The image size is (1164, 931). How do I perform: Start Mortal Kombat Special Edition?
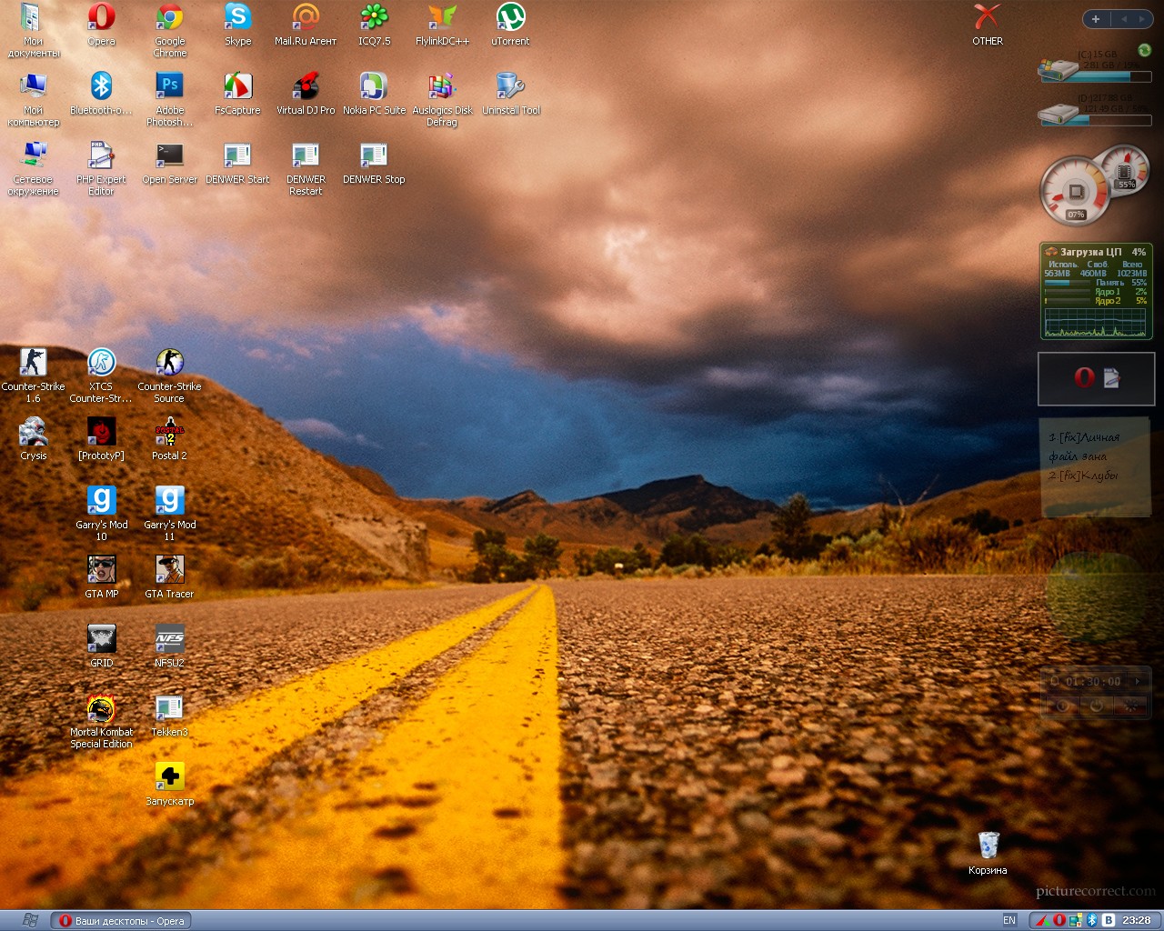tap(101, 709)
